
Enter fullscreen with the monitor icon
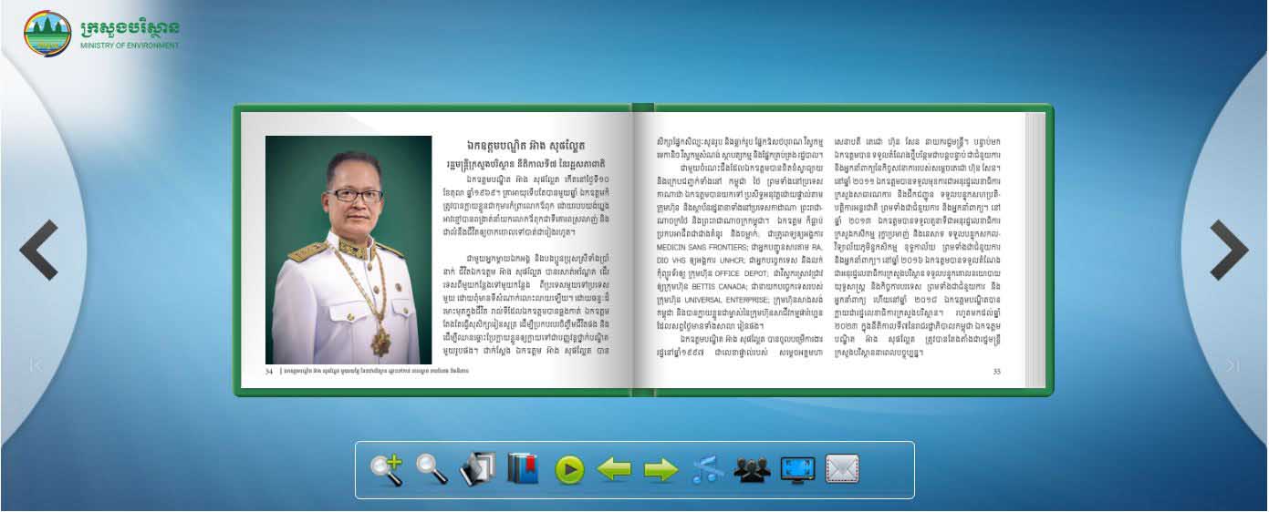pyautogui.click(x=797, y=470)
